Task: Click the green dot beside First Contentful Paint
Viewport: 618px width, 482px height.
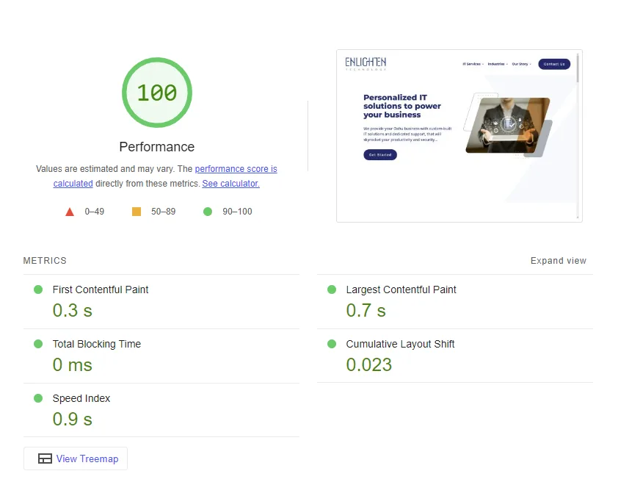Action: coord(38,289)
